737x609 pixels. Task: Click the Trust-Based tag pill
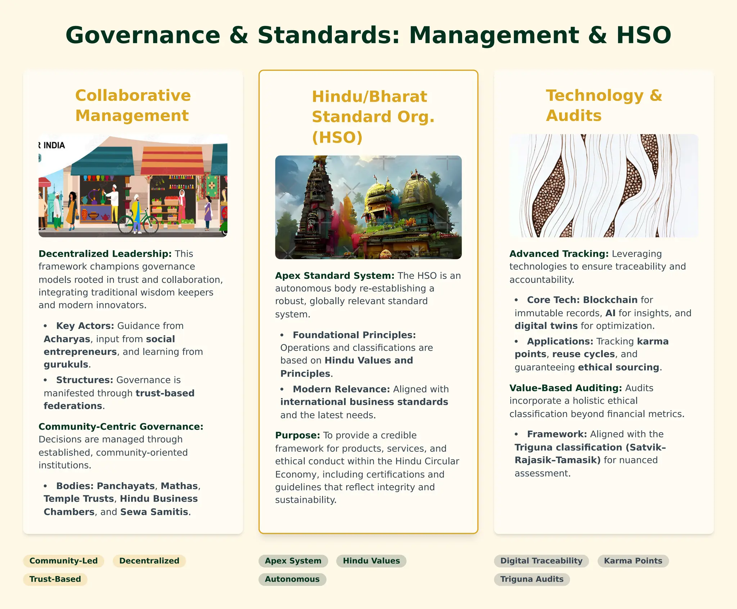[x=55, y=579]
